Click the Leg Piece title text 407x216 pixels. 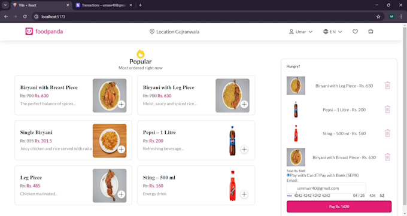(31, 178)
